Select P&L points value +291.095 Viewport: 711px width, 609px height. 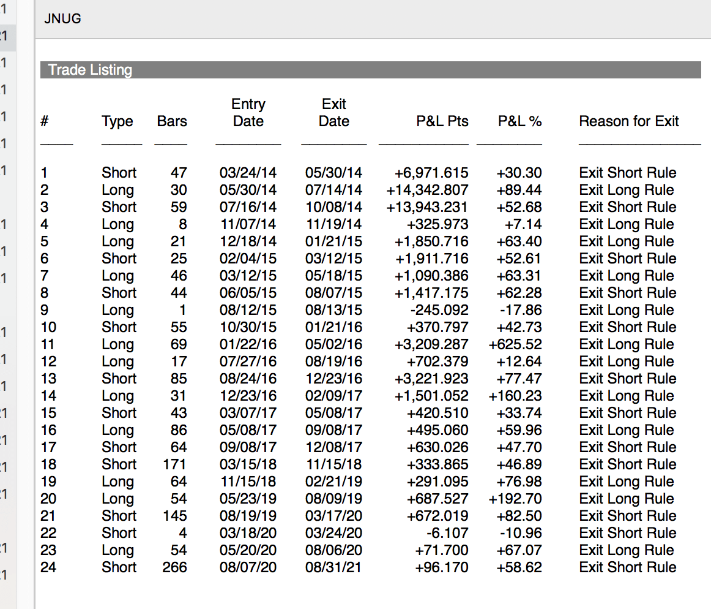point(437,482)
